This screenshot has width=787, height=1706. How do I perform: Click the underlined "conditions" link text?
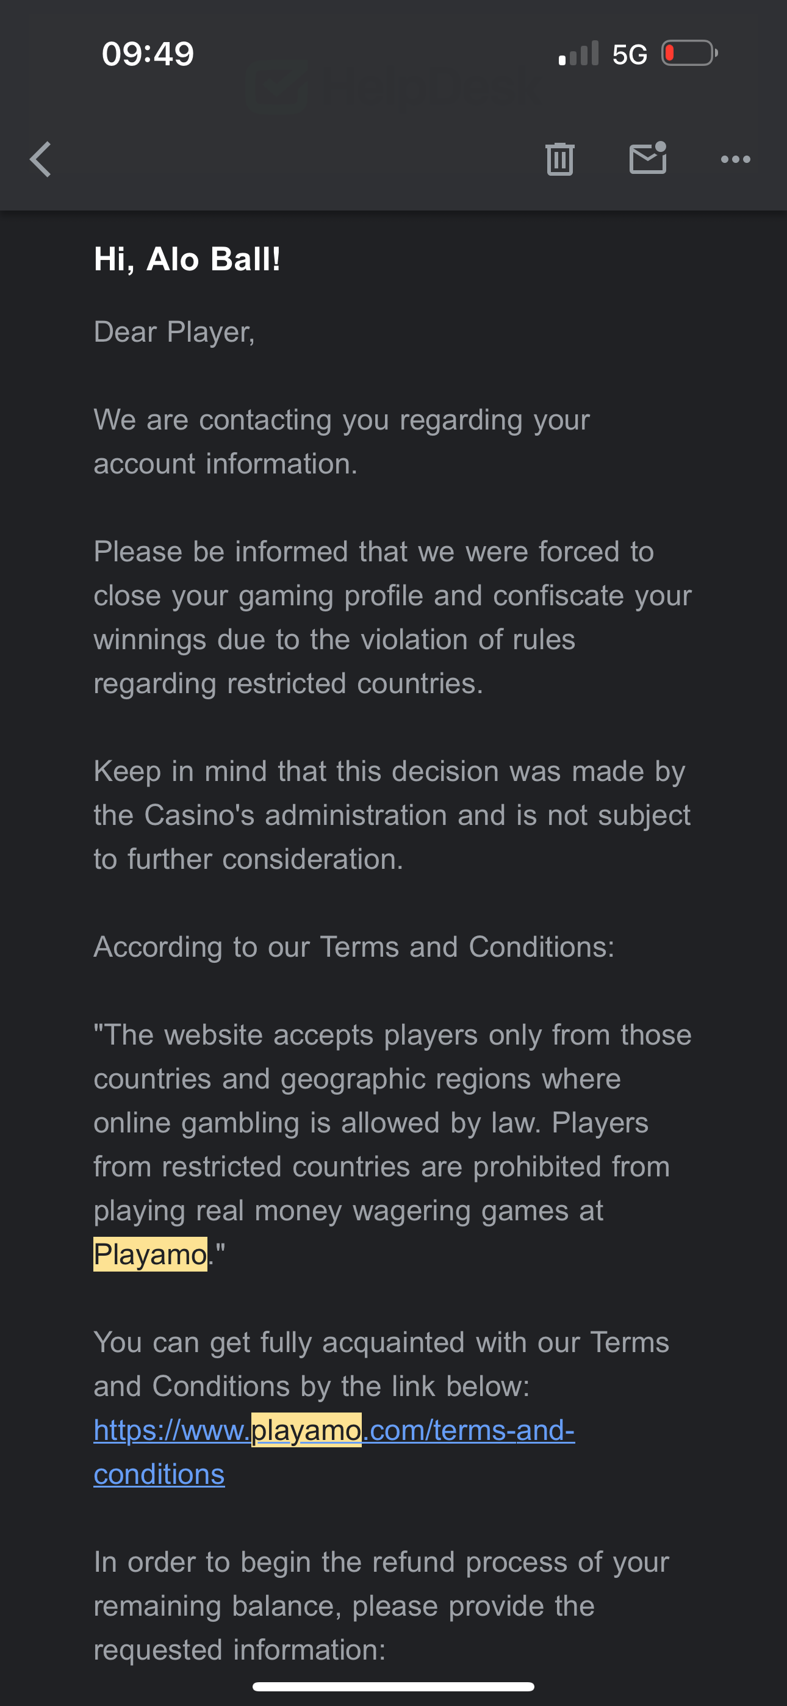click(159, 1474)
